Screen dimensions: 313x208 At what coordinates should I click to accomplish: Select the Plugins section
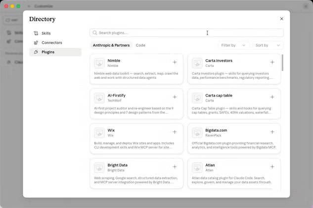click(x=55, y=52)
